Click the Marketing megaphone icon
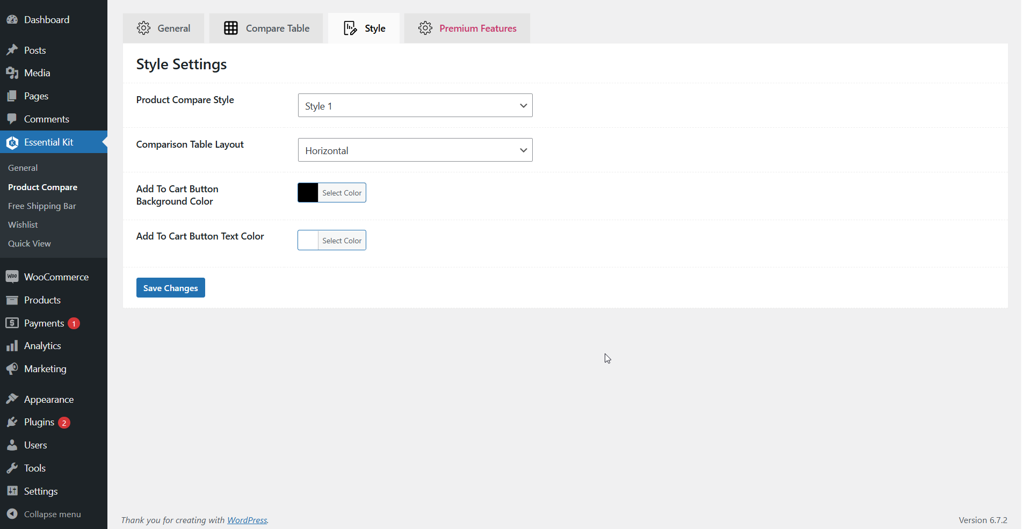1022x529 pixels. pyautogui.click(x=12, y=369)
